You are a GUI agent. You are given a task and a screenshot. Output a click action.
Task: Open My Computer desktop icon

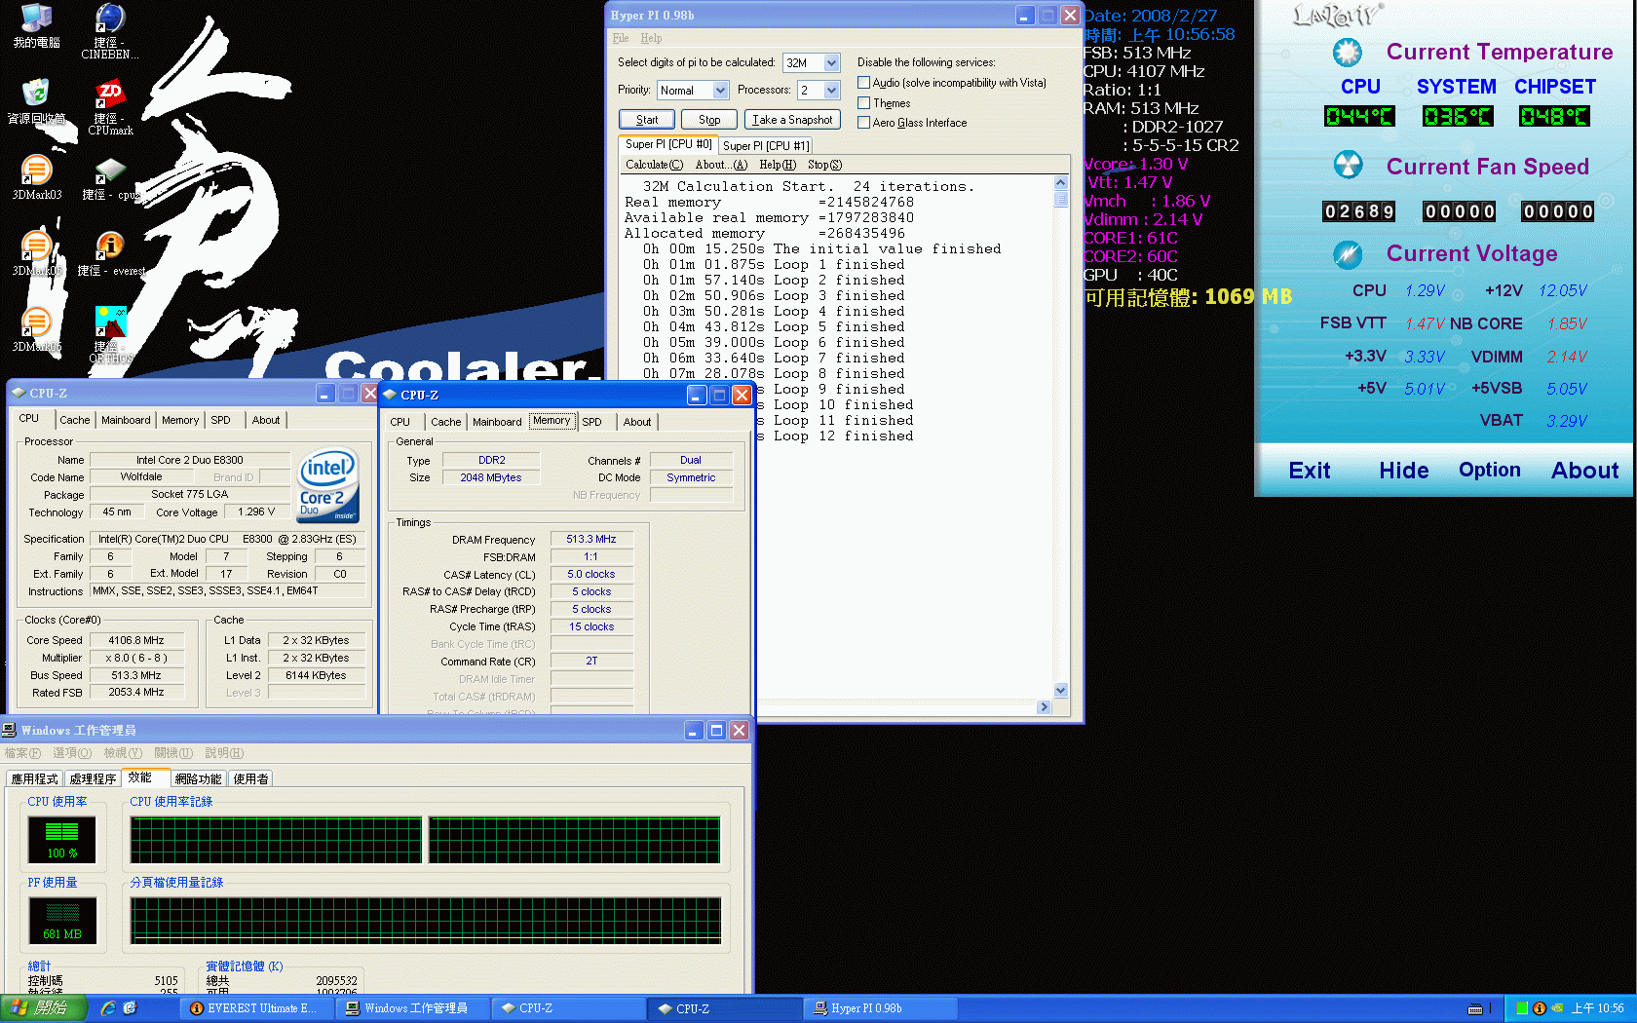(36, 19)
